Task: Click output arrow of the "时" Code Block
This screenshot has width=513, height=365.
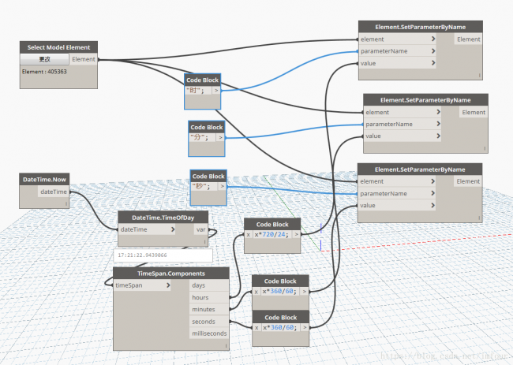Action: click(x=216, y=91)
